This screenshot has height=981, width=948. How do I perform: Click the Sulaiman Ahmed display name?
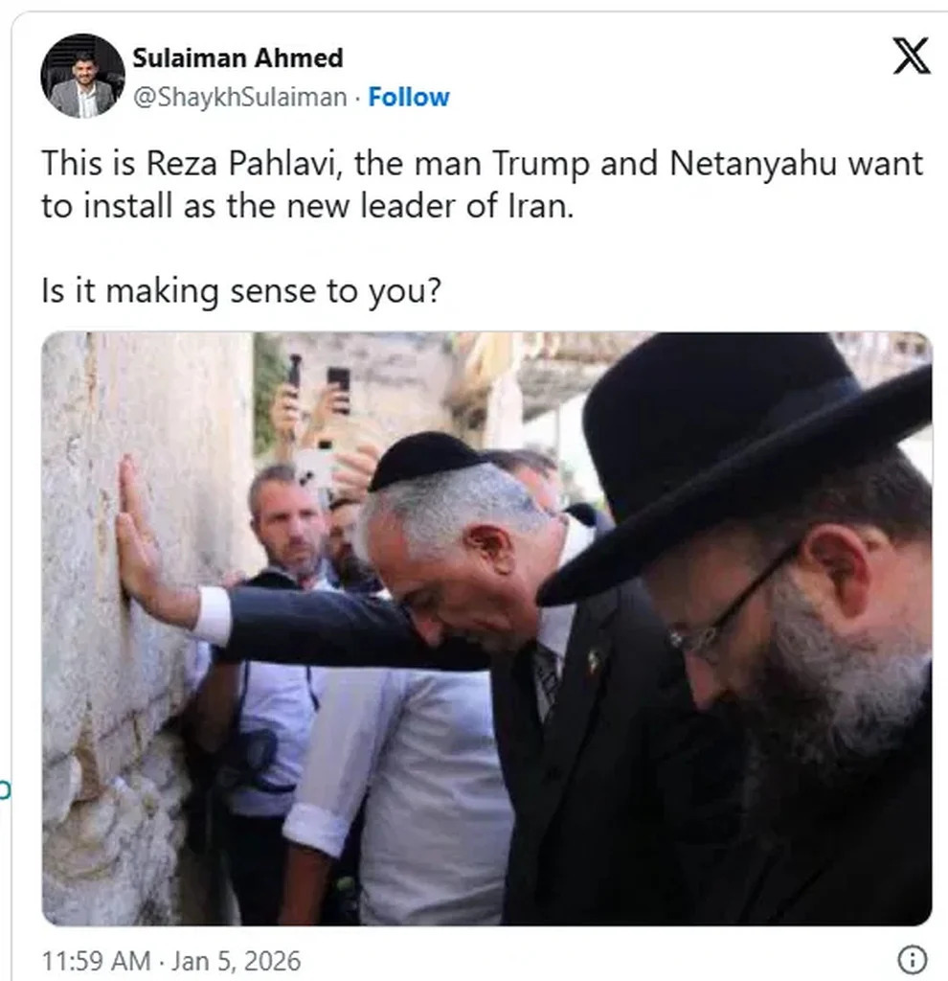pyautogui.click(x=238, y=58)
